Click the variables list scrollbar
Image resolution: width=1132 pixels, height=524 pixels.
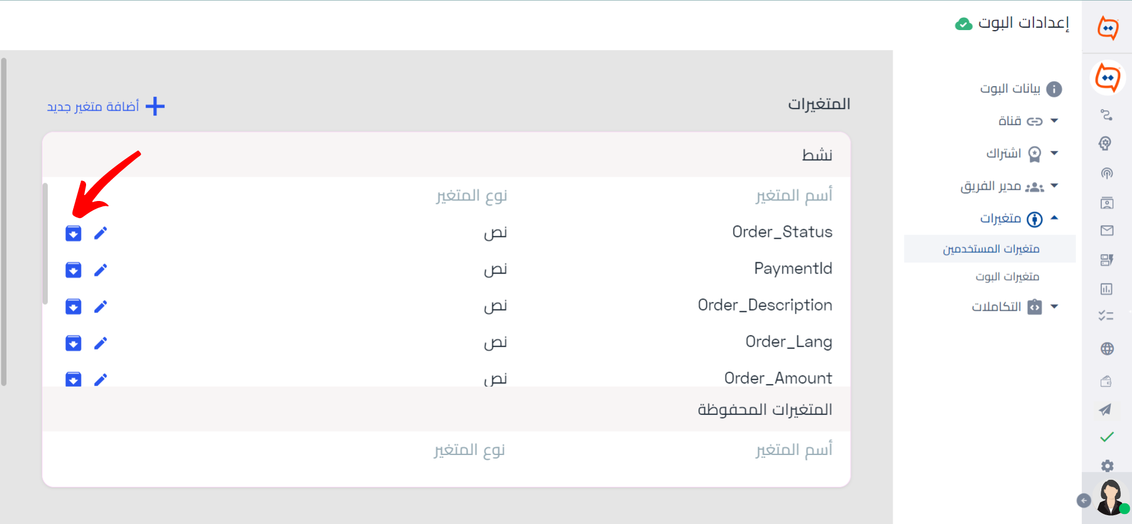point(45,243)
